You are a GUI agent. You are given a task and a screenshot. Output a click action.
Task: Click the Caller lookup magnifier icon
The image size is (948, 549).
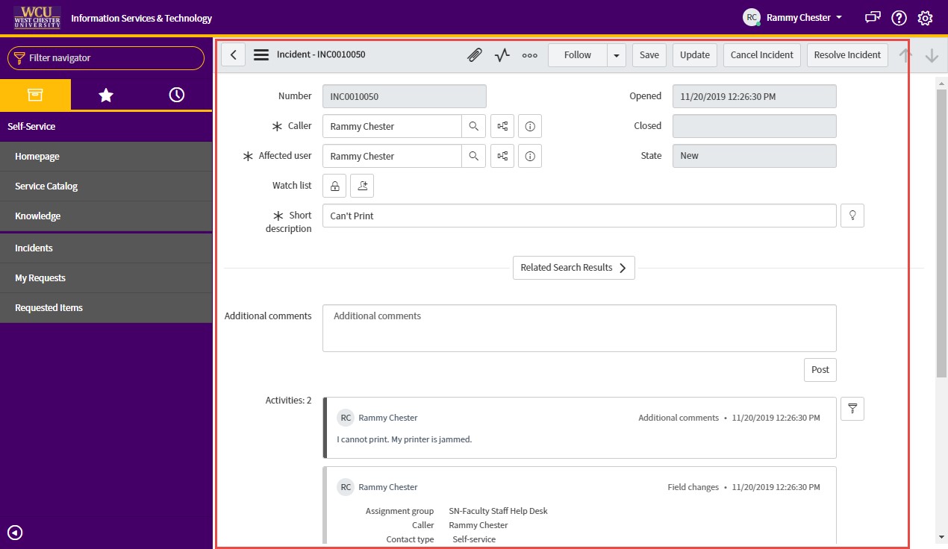(x=473, y=126)
